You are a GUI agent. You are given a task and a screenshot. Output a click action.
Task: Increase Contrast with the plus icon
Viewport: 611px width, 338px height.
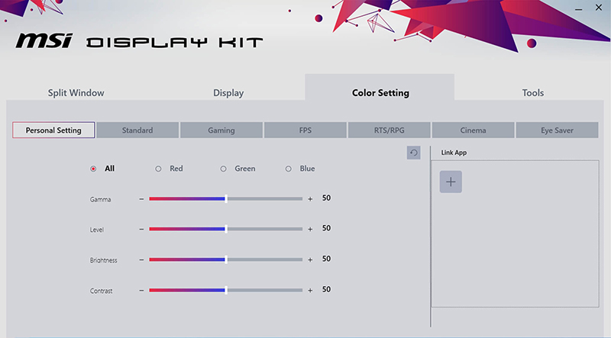click(x=310, y=291)
